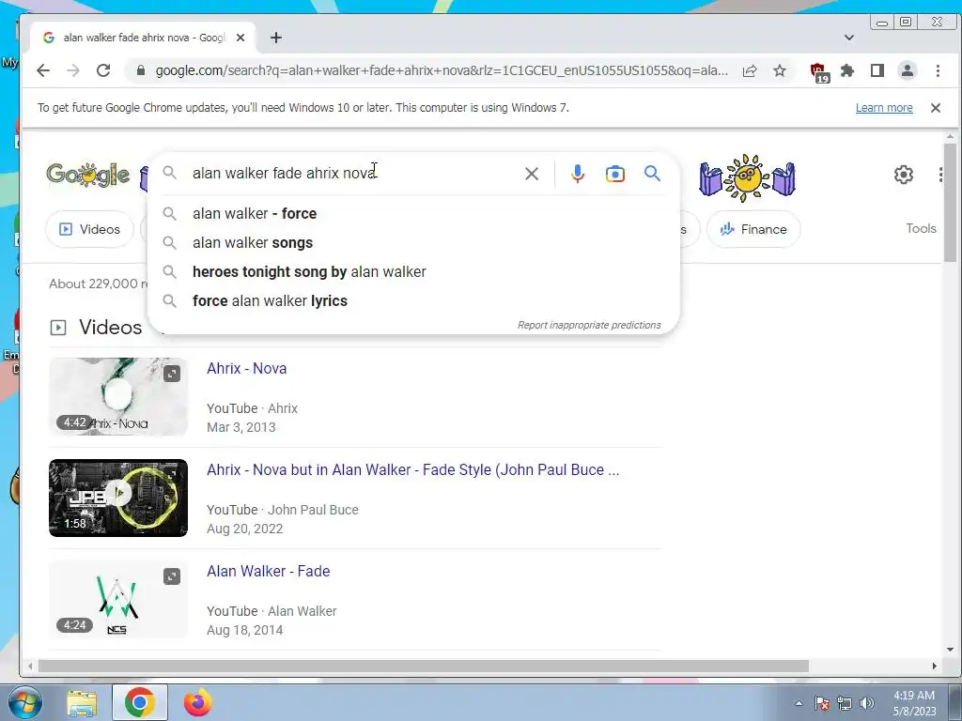
Task: Expand the Ahrix - Nova thumbnail preview icon
Action: pyautogui.click(x=172, y=374)
